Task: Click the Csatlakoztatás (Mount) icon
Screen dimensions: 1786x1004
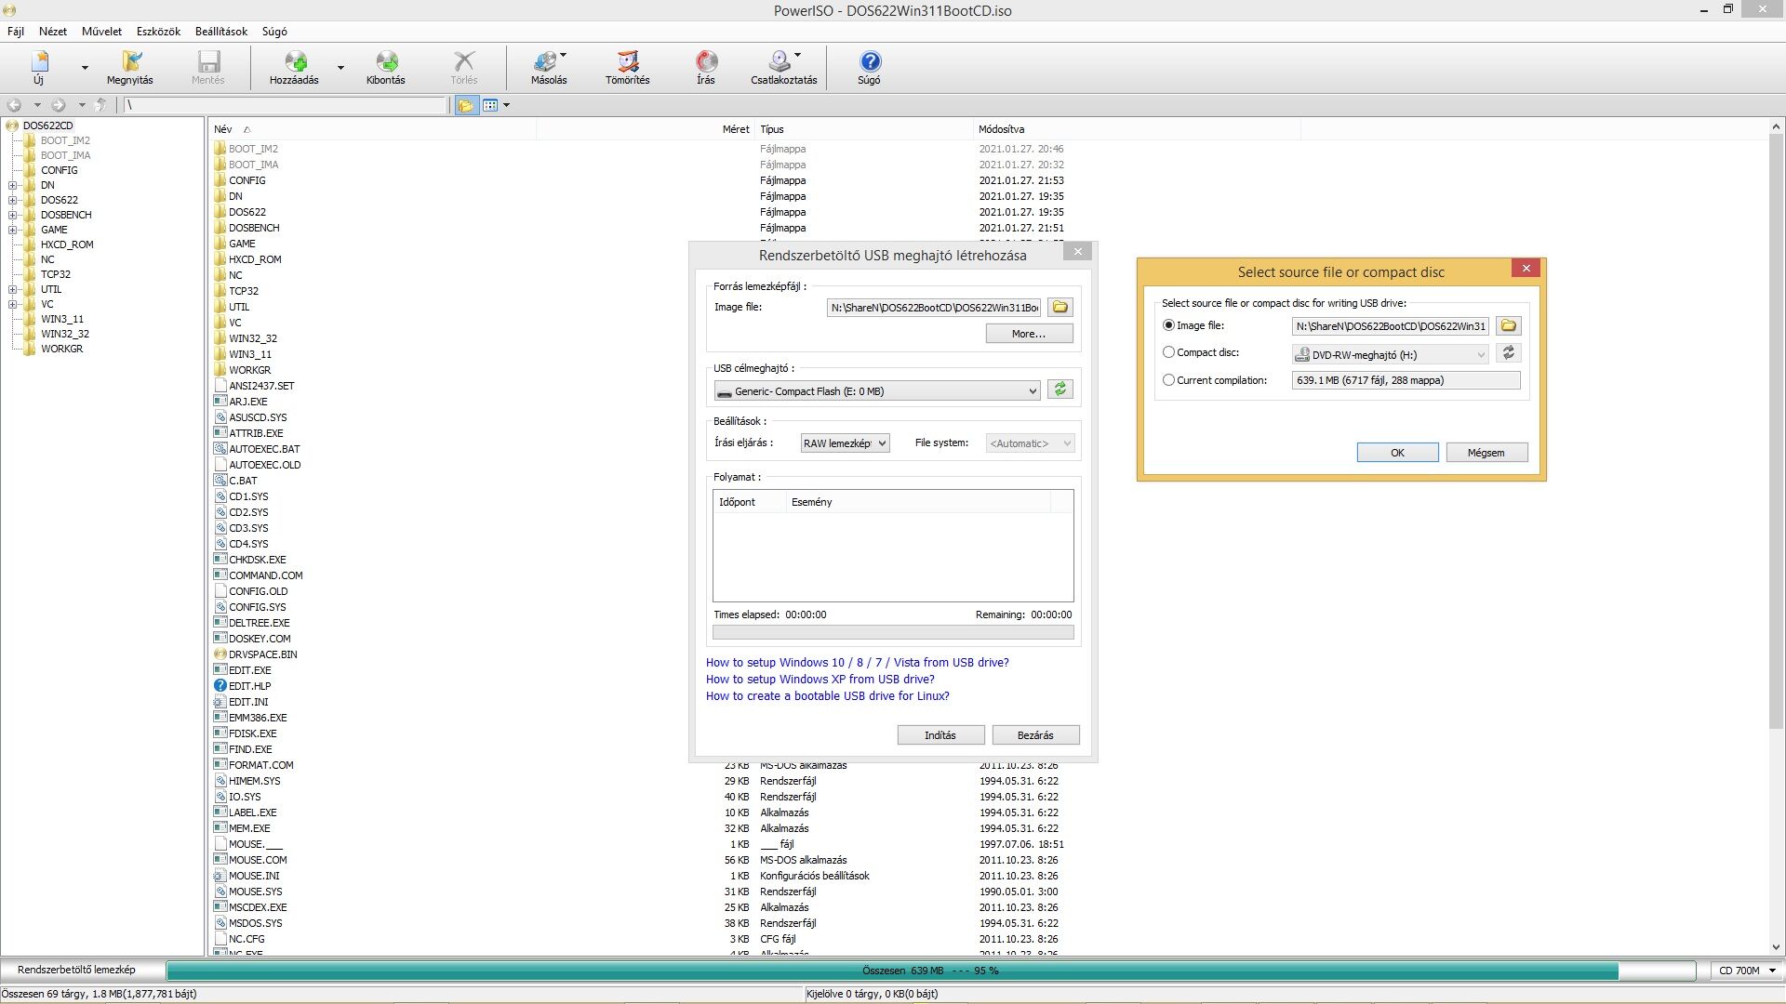Action: [x=780, y=62]
